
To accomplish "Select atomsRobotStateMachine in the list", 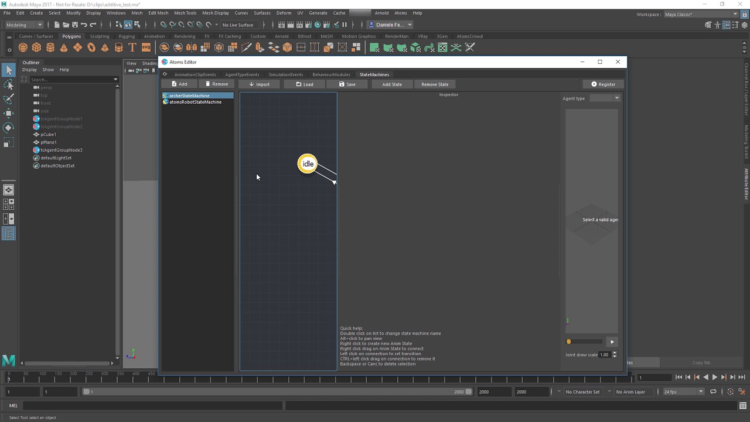I will click(195, 102).
